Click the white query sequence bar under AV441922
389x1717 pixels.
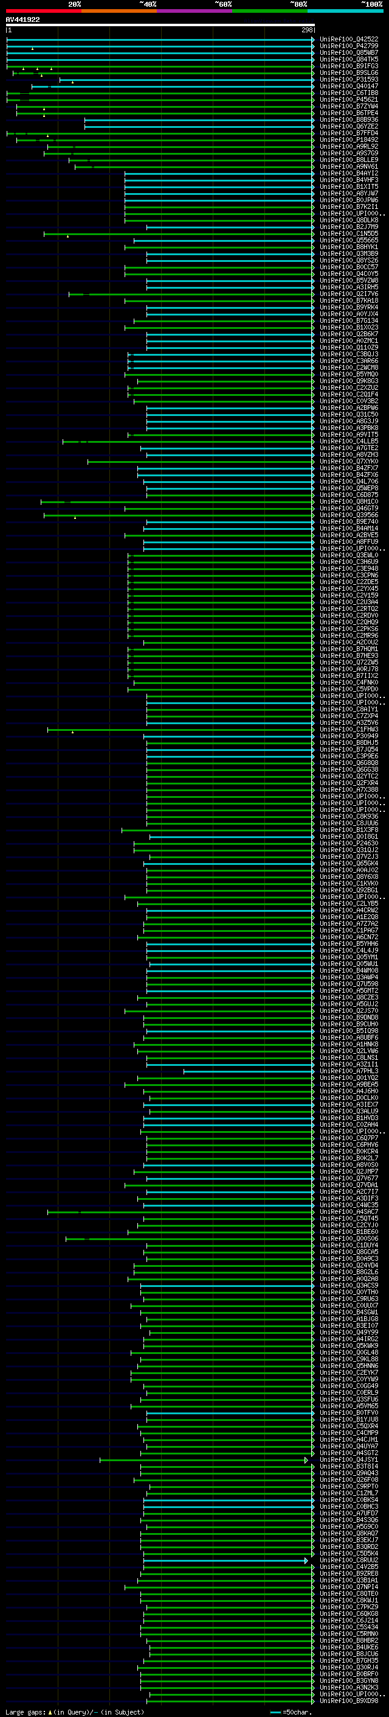pyautogui.click(x=160, y=26)
